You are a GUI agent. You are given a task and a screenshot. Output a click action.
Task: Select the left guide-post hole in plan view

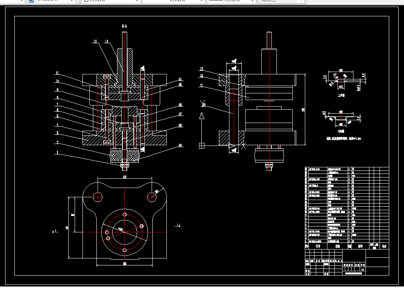pyautogui.click(x=98, y=197)
